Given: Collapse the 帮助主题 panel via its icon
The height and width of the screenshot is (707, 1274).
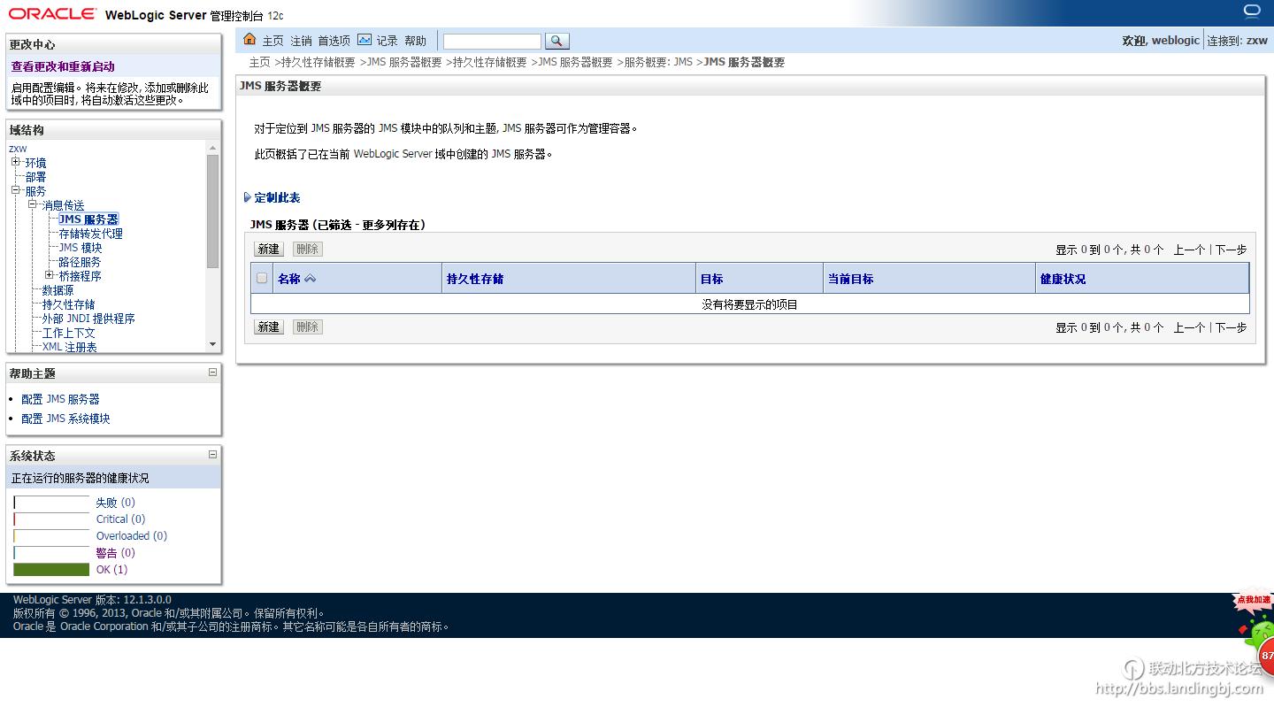Looking at the screenshot, I should pyautogui.click(x=211, y=372).
